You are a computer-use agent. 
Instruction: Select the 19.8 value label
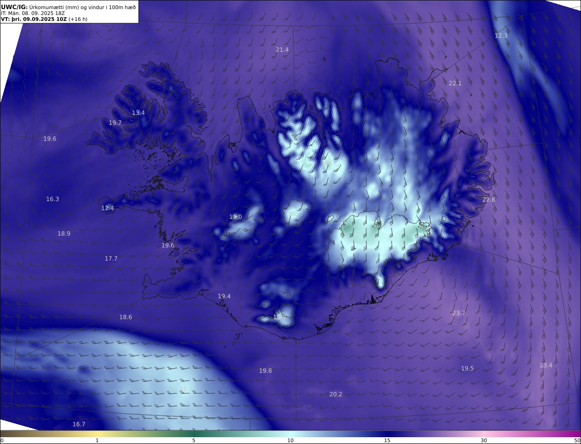tap(266, 371)
